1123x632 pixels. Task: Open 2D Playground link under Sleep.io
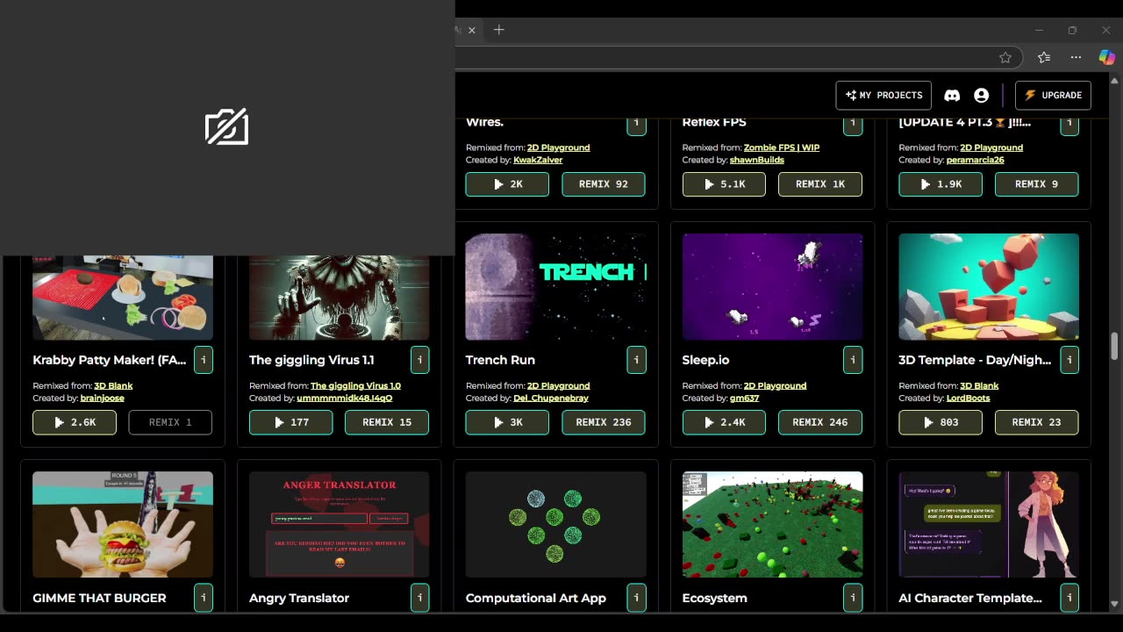click(775, 385)
